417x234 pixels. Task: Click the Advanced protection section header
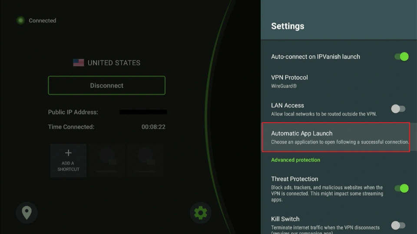(x=295, y=160)
